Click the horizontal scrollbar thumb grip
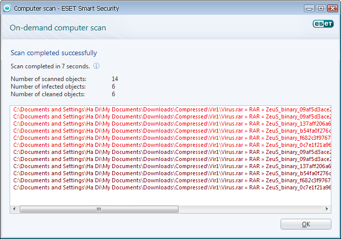 click(x=99, y=209)
